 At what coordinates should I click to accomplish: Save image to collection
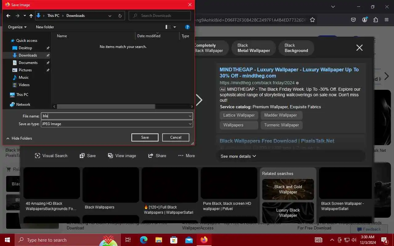tap(88, 156)
